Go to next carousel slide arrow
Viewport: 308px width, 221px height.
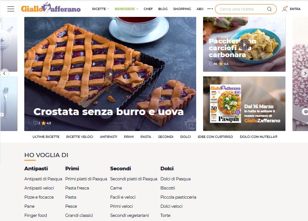[x=305, y=74]
